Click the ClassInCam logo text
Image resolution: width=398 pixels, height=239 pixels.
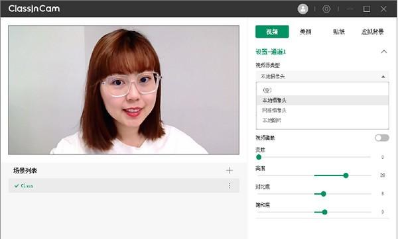click(34, 9)
